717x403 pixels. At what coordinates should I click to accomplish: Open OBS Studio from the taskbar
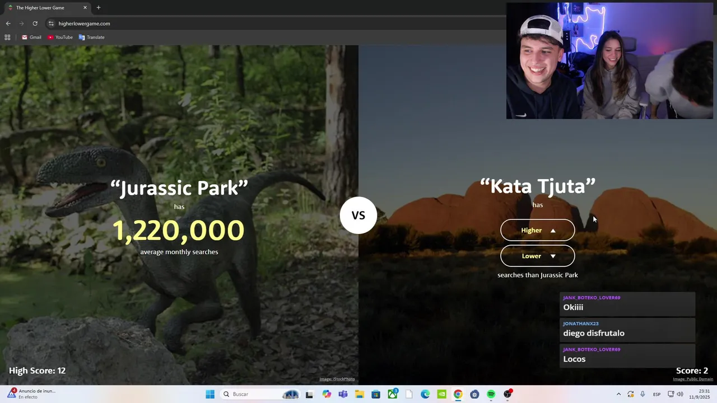point(508,394)
